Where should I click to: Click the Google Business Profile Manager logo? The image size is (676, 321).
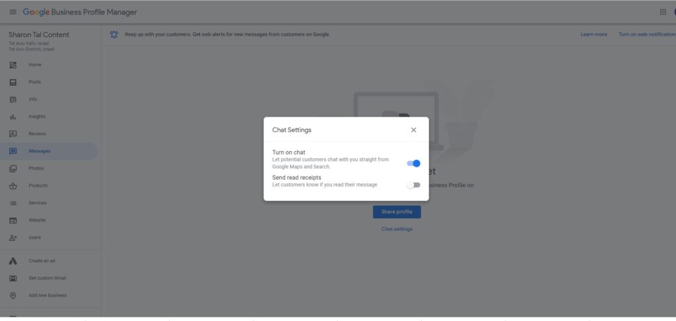[x=80, y=12]
